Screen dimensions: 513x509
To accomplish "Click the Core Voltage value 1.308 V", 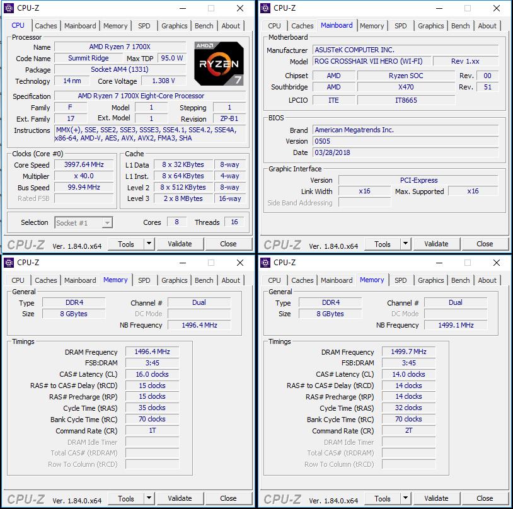I will tap(164, 81).
